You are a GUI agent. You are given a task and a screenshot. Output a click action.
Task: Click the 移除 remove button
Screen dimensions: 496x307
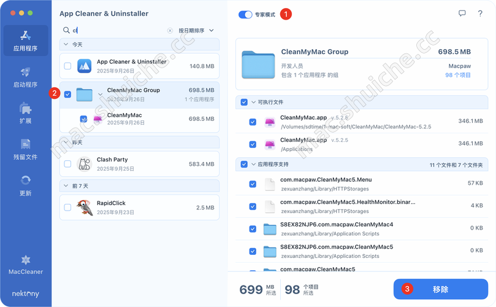(x=440, y=289)
